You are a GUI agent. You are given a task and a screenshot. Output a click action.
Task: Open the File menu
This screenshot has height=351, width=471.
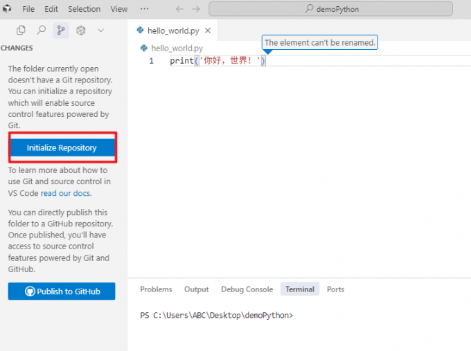click(x=28, y=9)
